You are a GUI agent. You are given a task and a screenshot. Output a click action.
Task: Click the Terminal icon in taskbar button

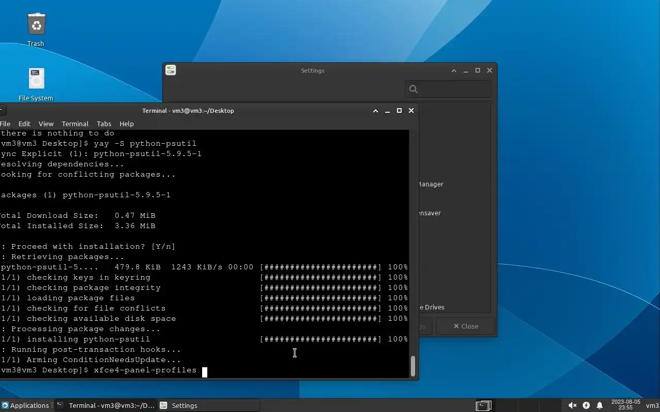pos(60,405)
